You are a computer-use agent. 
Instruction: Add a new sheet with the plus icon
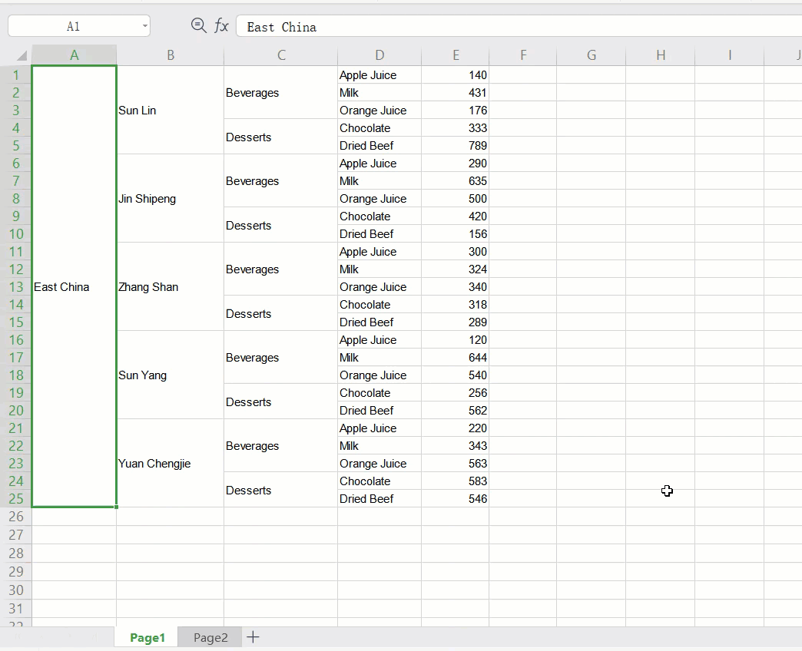pyautogui.click(x=253, y=637)
